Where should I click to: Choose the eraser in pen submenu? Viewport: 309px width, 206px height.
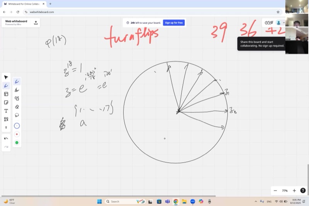pyautogui.click(x=17, y=107)
